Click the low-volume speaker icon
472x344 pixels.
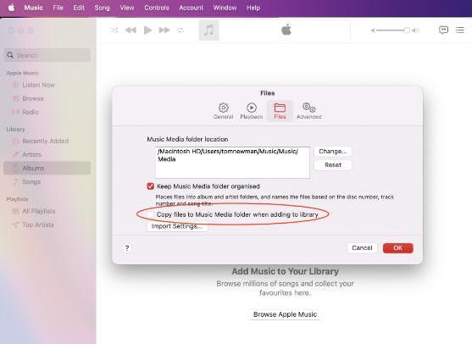coord(373,31)
